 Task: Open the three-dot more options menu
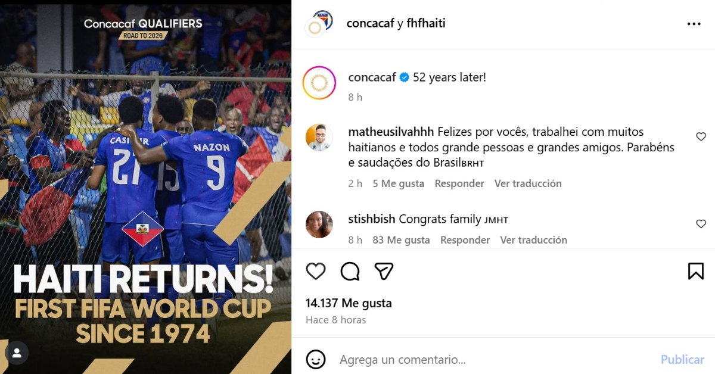coord(694,24)
